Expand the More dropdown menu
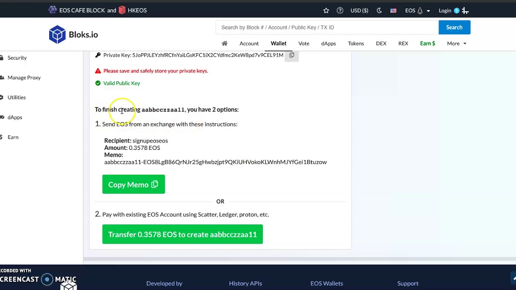The width and height of the screenshot is (516, 290). pyautogui.click(x=456, y=43)
